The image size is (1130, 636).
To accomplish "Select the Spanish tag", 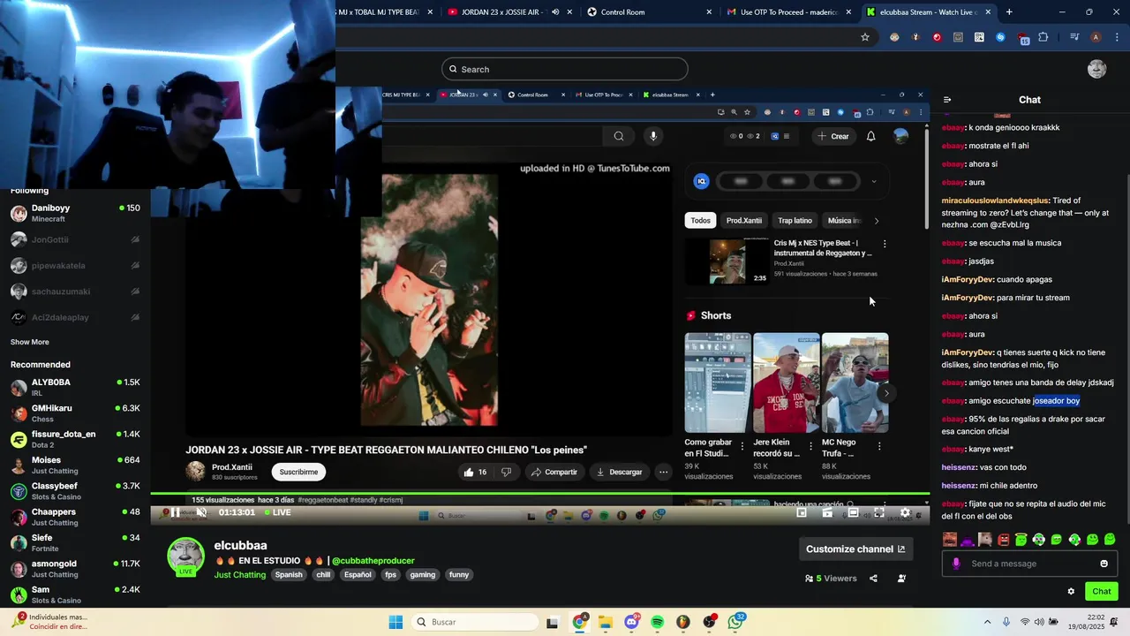I will (289, 575).
